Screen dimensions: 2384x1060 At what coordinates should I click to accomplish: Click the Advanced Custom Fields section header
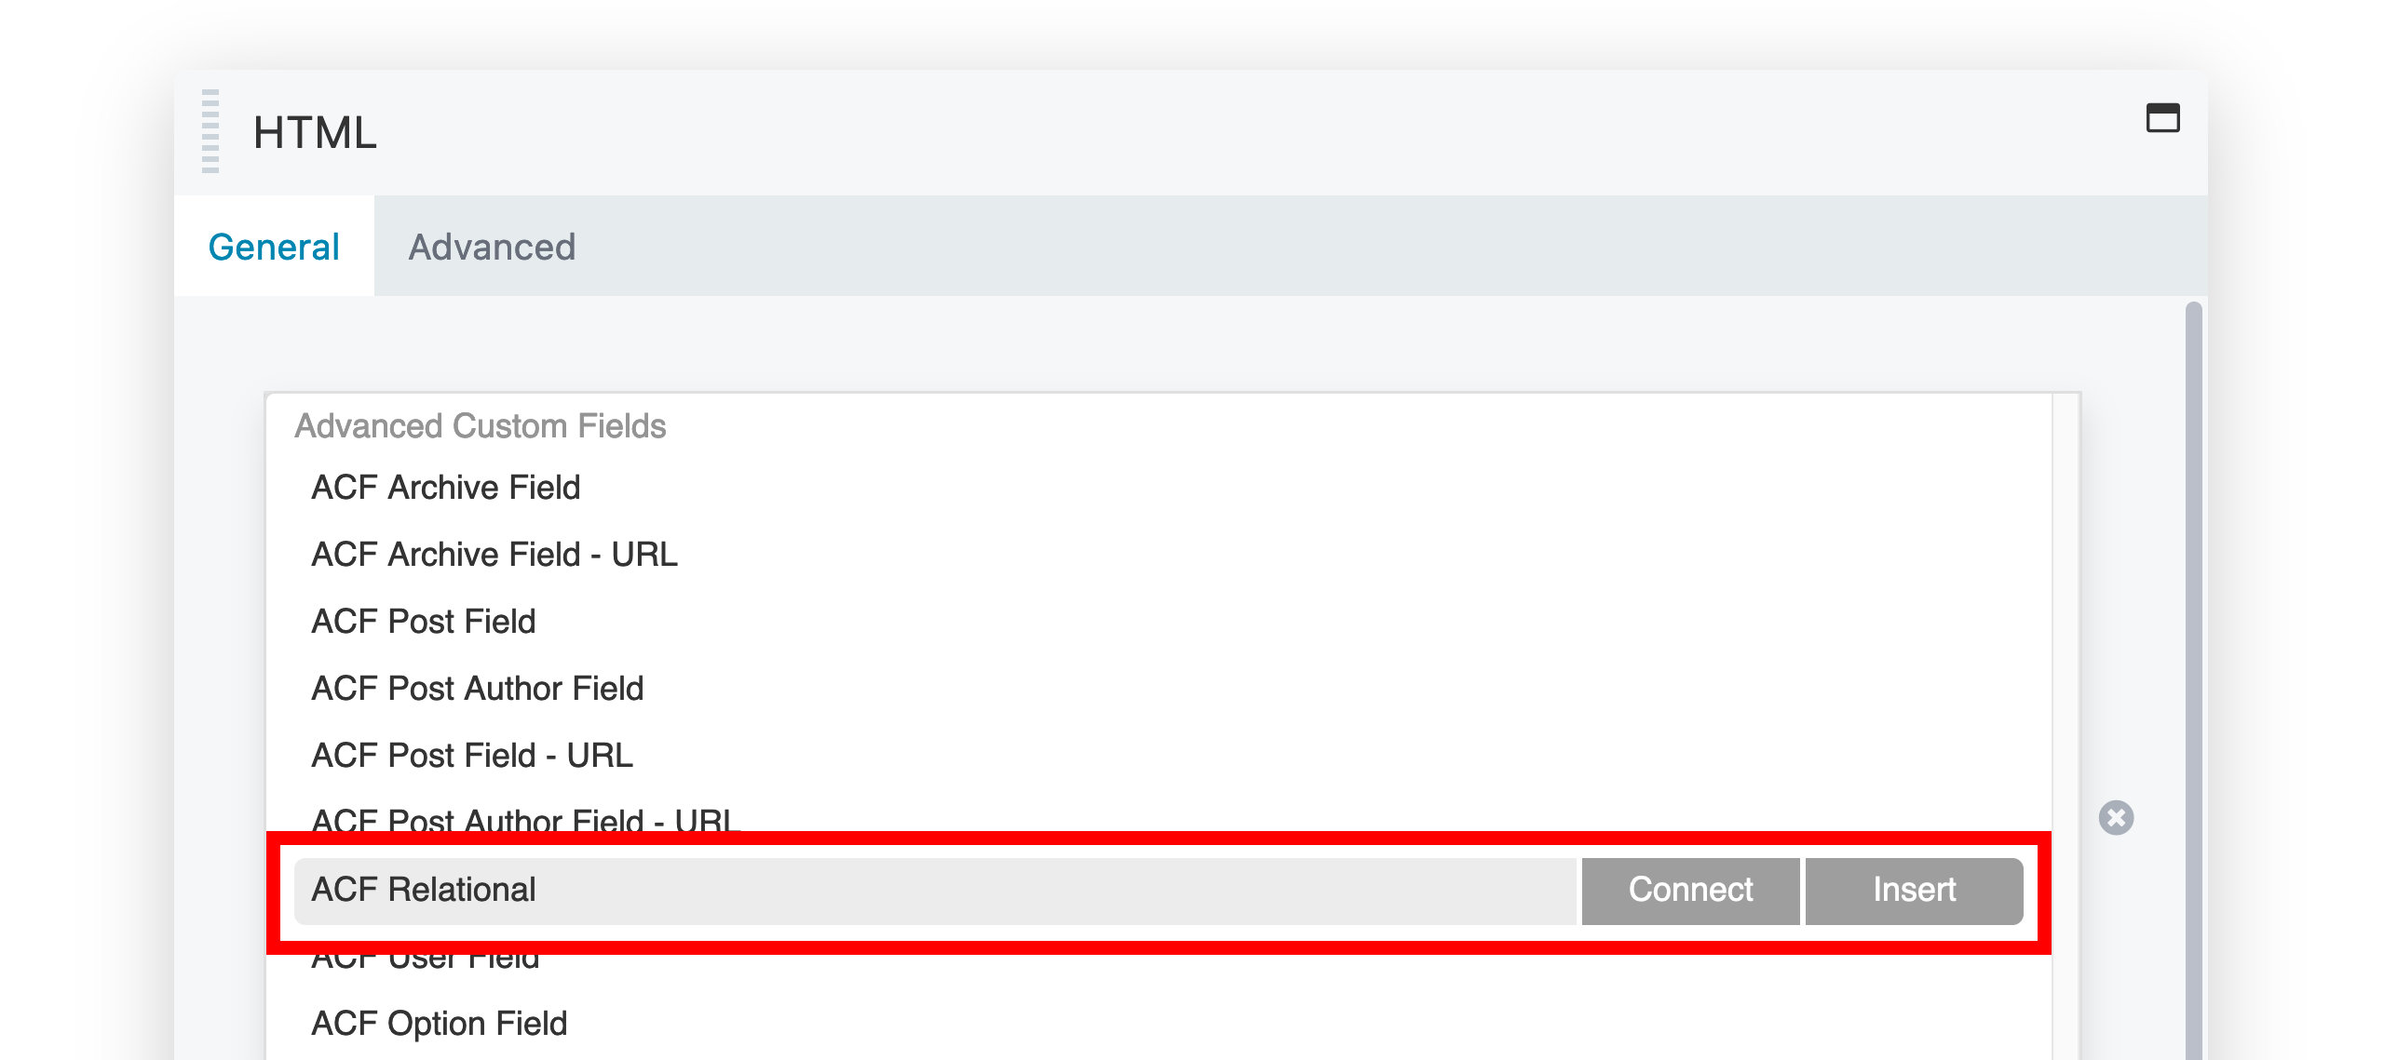(481, 425)
